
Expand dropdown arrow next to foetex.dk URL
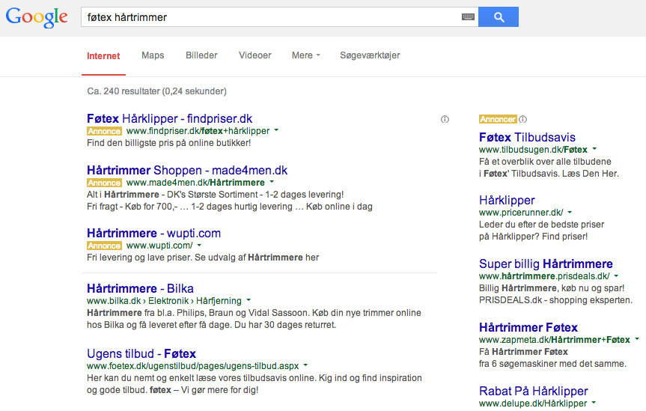pos(305,365)
